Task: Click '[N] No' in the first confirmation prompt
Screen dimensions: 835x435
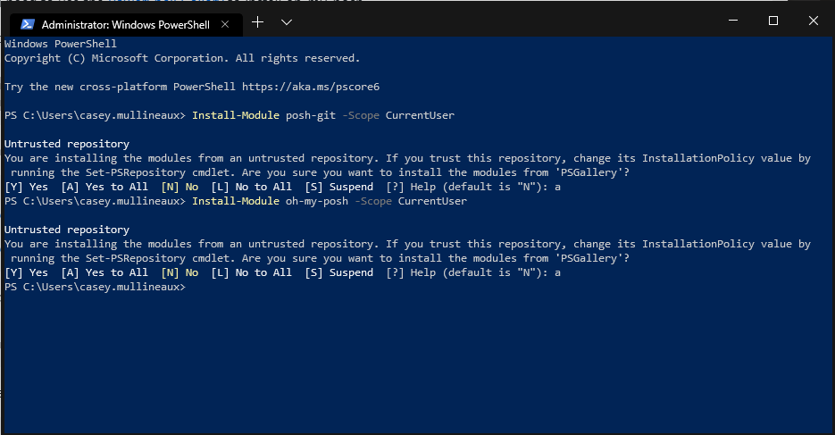Action: pyautogui.click(x=180, y=187)
